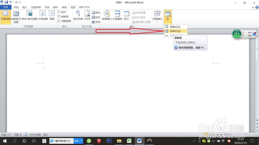Enable the 导航窗格 navigation pane checkbox

coord(59,21)
